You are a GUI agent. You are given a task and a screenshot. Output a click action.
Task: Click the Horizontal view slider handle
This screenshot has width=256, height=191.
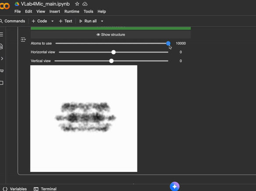click(x=113, y=52)
